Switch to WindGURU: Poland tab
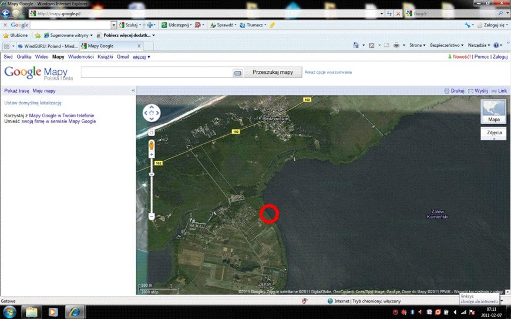The width and height of the screenshot is (511, 319). click(48, 46)
